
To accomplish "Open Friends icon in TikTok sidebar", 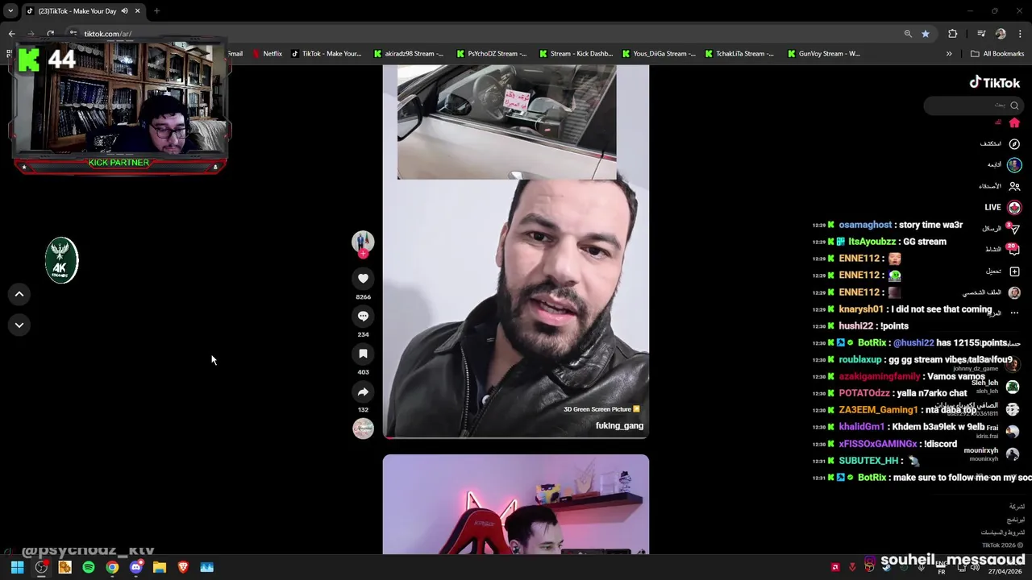I will pos(1014,186).
